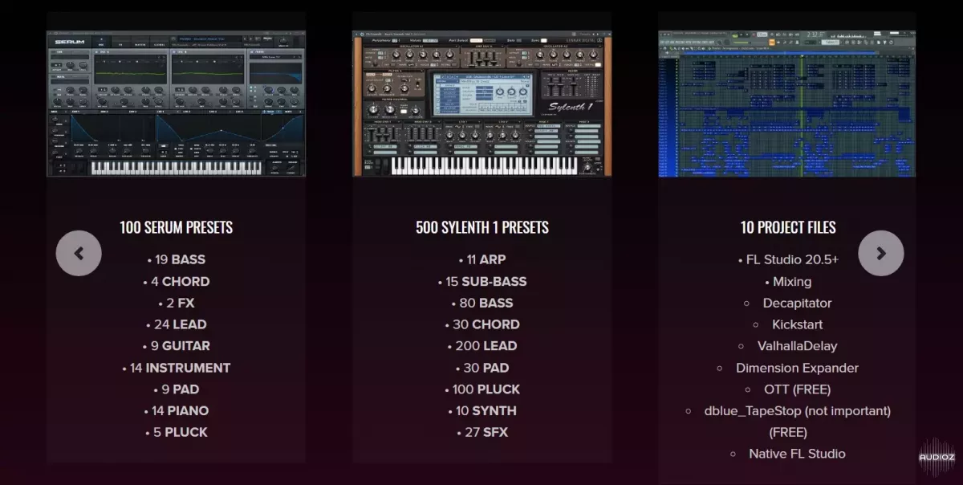
Task: Go to the previous carousel slide
Action: coord(79,254)
